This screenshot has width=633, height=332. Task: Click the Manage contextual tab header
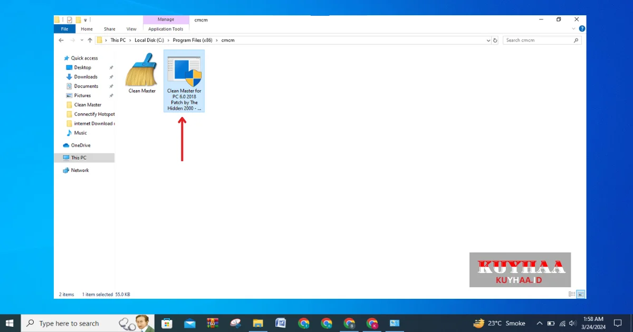pyautogui.click(x=166, y=19)
